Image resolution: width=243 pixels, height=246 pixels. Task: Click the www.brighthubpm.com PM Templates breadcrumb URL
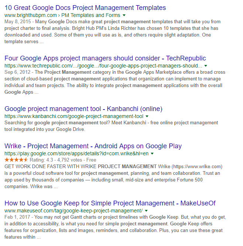tap(62, 15)
